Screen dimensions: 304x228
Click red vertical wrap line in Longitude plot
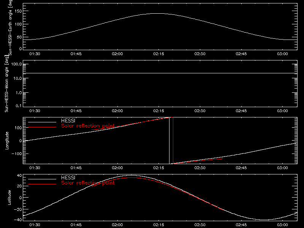173,141
